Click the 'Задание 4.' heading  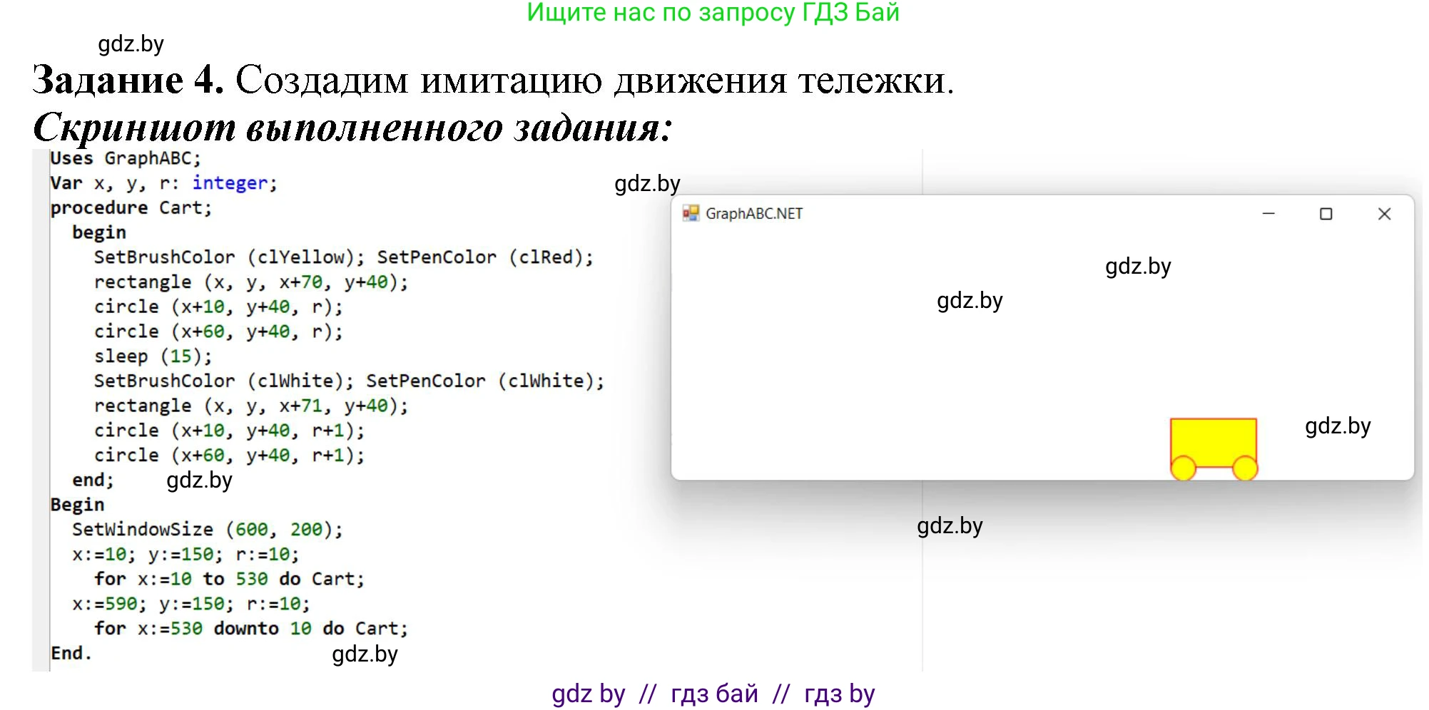pyautogui.click(x=128, y=79)
